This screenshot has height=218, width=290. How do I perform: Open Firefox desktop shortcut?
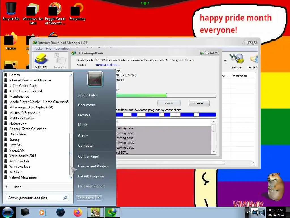click(x=11, y=41)
